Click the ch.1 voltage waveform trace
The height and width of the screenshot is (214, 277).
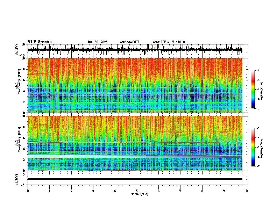point(135,50)
